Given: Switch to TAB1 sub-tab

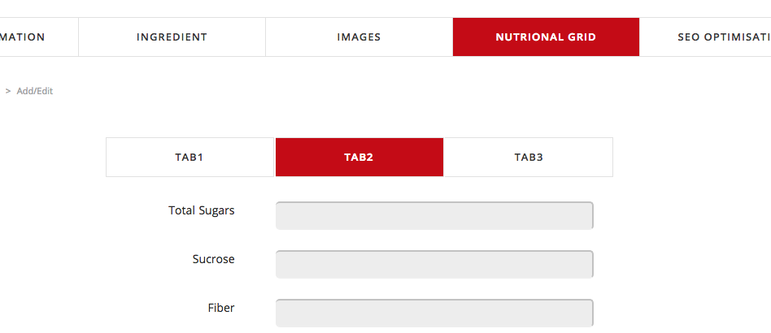Looking at the screenshot, I should point(189,158).
